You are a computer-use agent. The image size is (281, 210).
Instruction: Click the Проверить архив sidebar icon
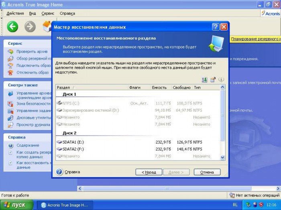[x=10, y=52]
